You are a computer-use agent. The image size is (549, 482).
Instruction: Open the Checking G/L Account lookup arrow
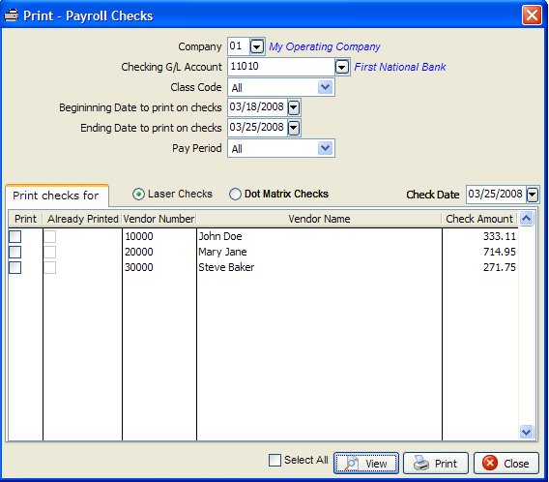(x=342, y=67)
